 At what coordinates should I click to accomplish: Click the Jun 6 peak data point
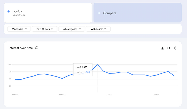click(x=98, y=64)
